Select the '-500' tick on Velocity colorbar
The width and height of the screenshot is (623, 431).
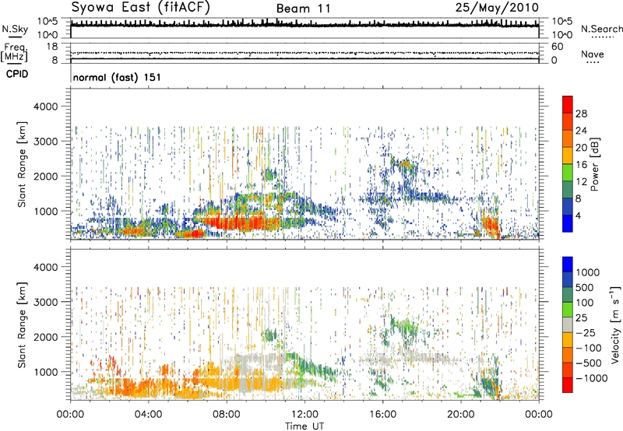click(x=589, y=363)
